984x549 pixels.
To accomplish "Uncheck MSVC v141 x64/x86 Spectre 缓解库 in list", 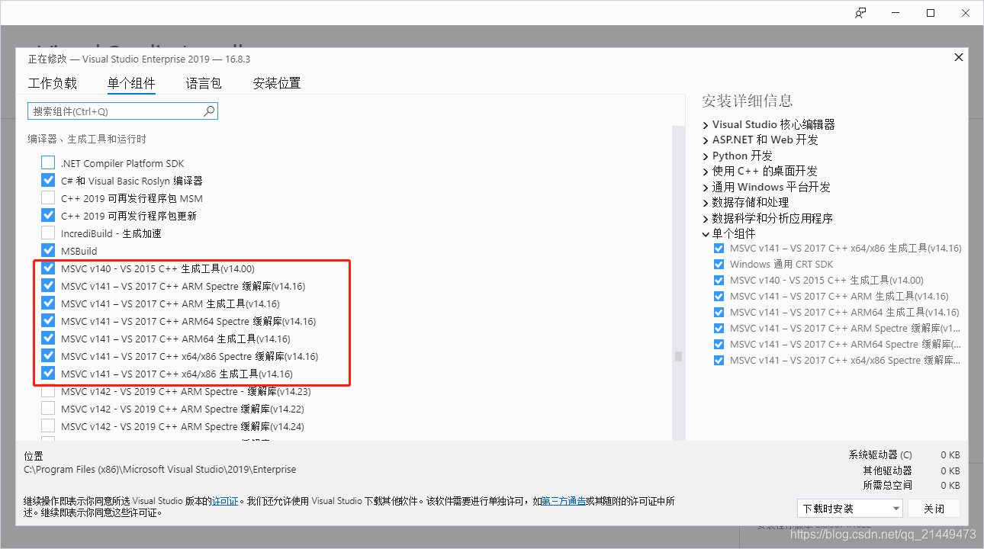I will 48,356.
